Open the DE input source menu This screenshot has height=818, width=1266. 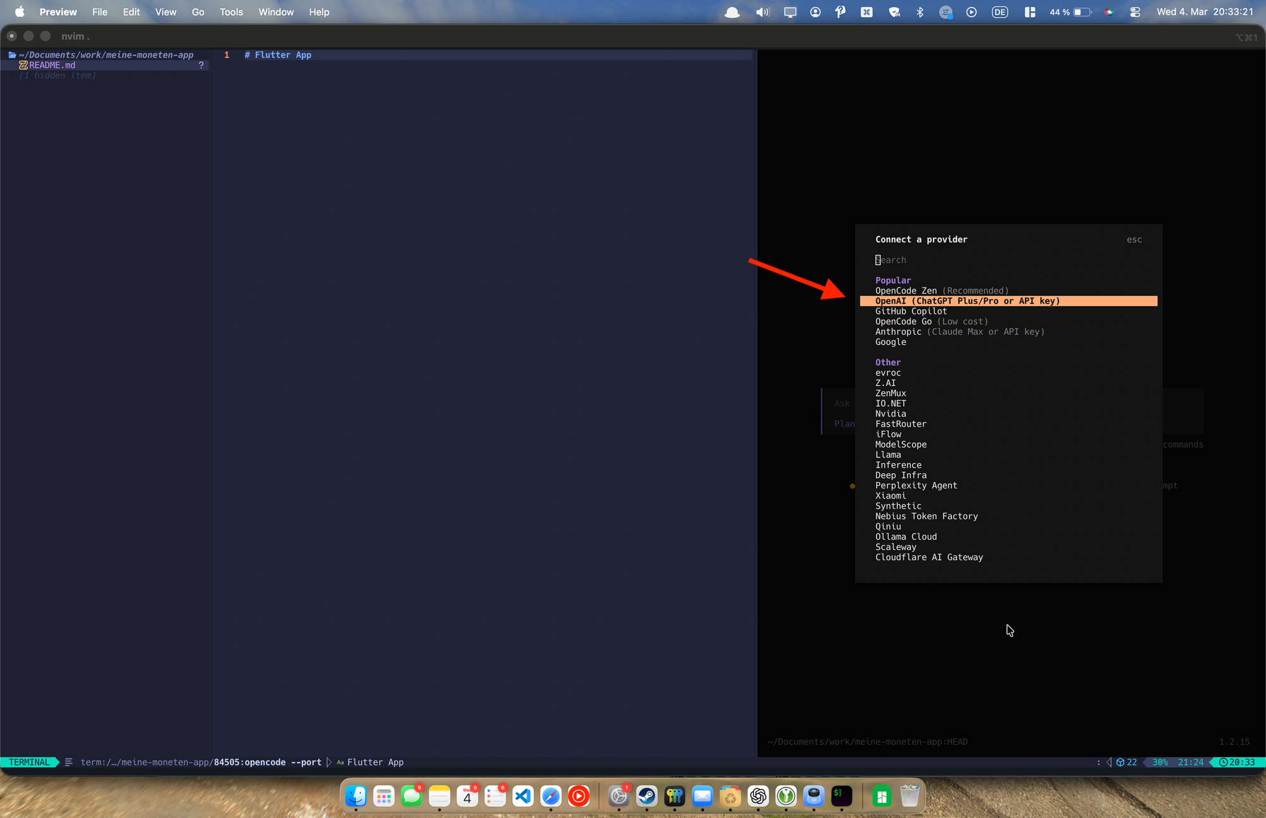point(1000,12)
